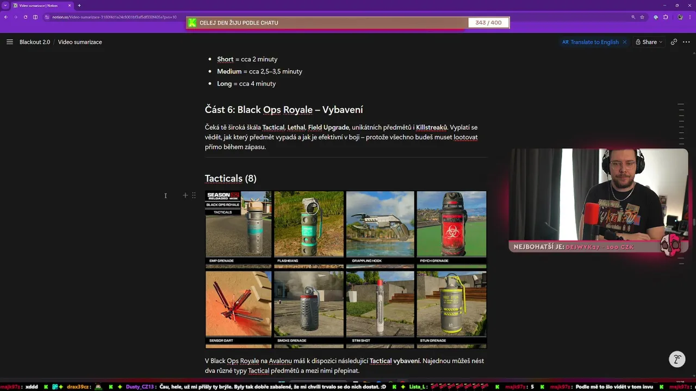The height and width of the screenshot is (391, 696).
Task: Copy the page link with the chain icon
Action: pos(674,42)
